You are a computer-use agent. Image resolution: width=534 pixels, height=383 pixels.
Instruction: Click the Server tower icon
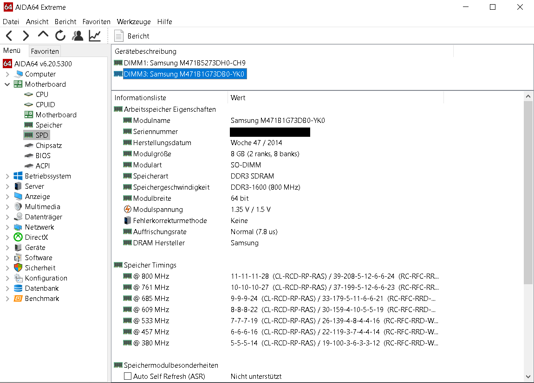[18, 186]
